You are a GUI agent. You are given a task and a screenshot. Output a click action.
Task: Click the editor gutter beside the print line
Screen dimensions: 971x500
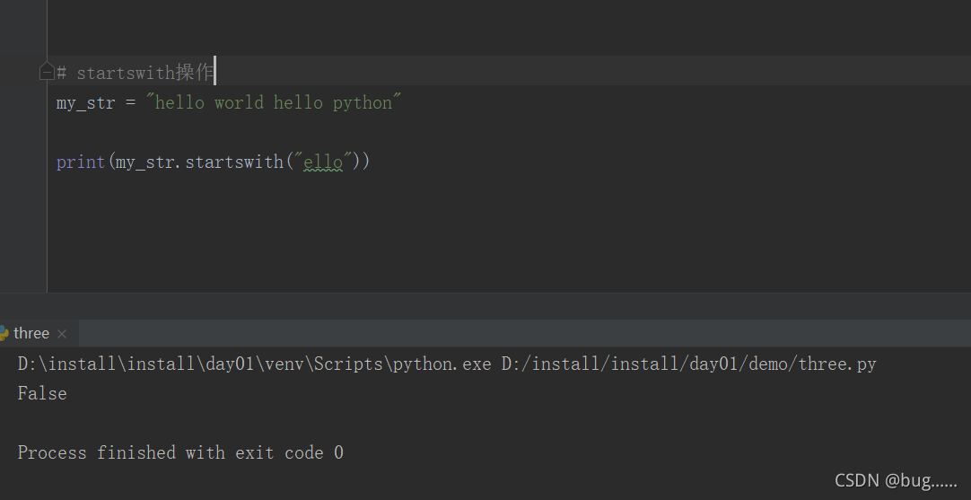pos(22,162)
